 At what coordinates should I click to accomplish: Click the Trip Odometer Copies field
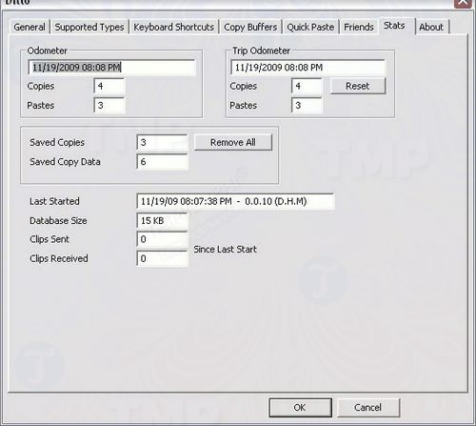[307, 86]
